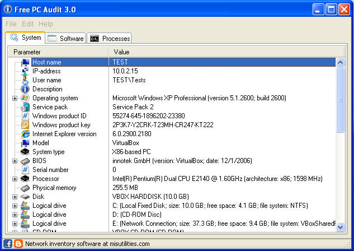
Task: Expand the BIOS tree node
Action: pos(15,161)
